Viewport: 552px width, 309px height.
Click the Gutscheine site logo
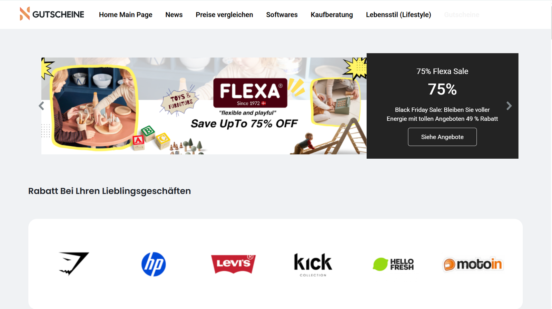click(x=52, y=14)
